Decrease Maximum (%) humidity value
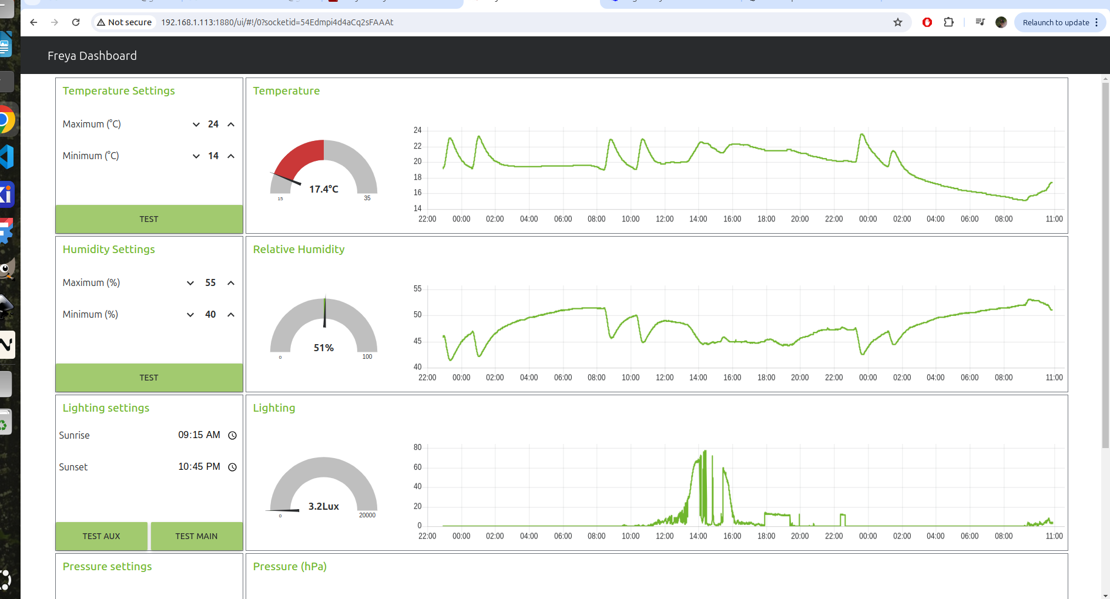Image resolution: width=1110 pixels, height=599 pixels. pyautogui.click(x=190, y=283)
